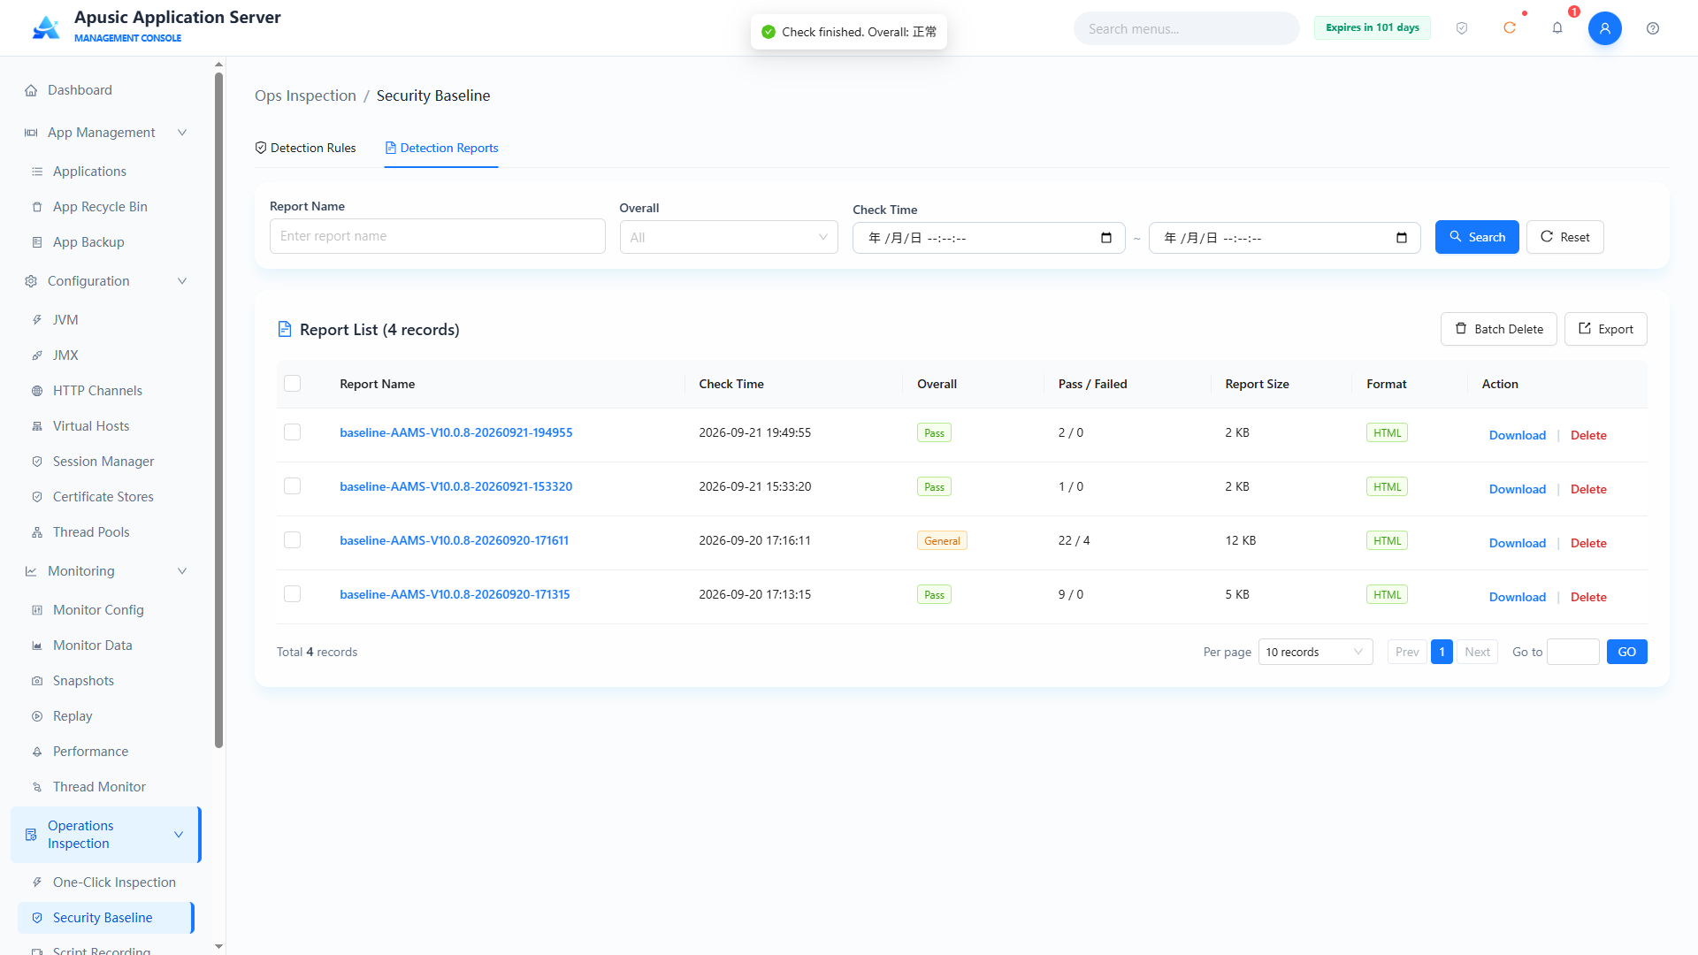Screen dimensions: 1698x955
Task: Open the Overall filter dropdown
Action: 729,237
